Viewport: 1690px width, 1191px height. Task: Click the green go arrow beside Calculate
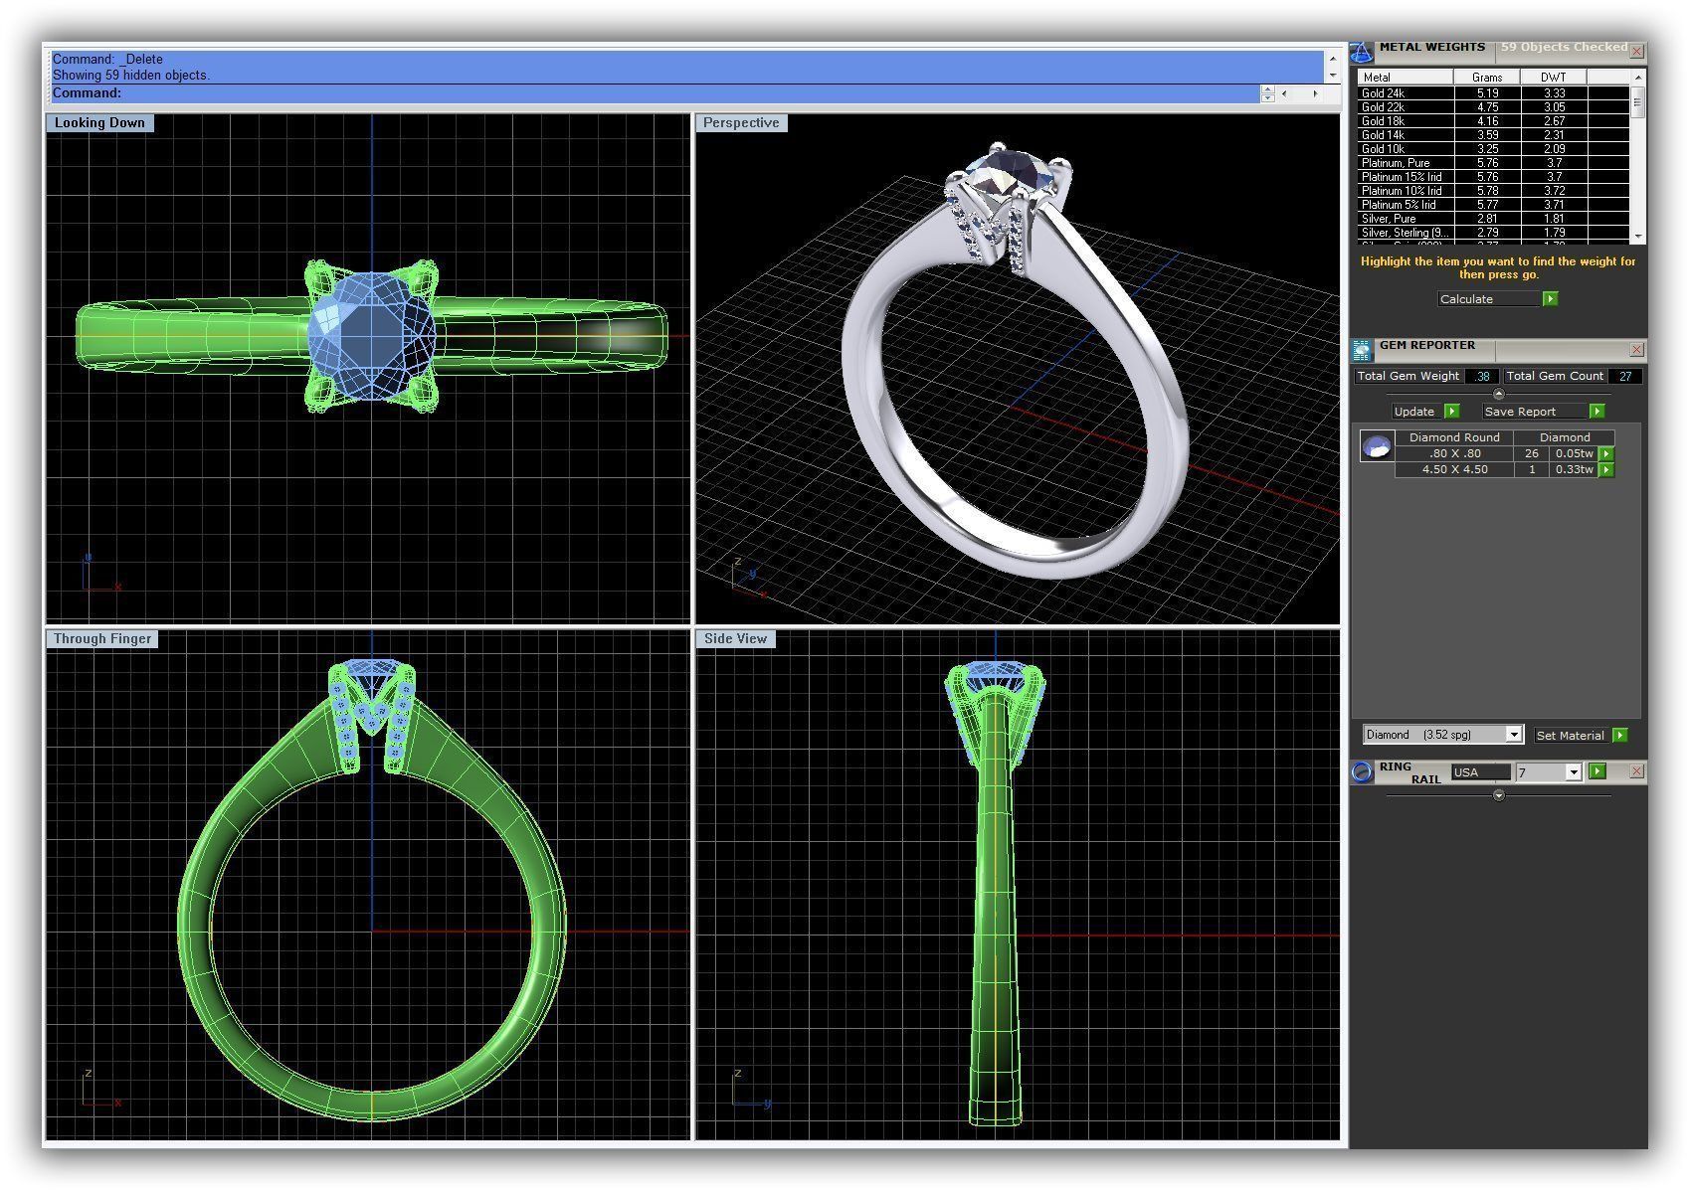pos(1550,299)
